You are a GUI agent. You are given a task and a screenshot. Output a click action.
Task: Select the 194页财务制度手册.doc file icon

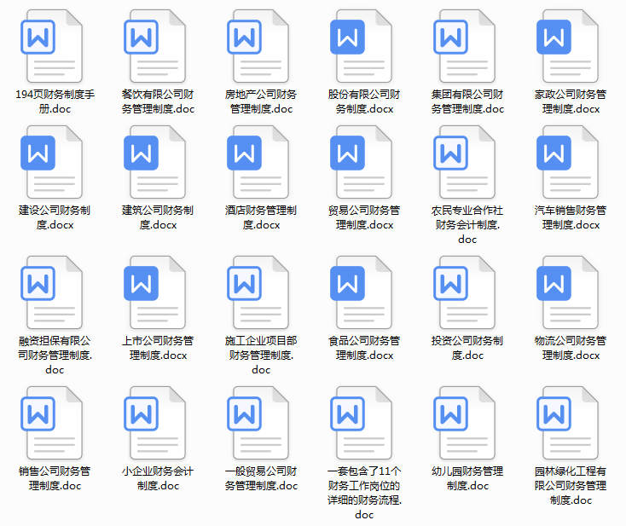(51, 46)
